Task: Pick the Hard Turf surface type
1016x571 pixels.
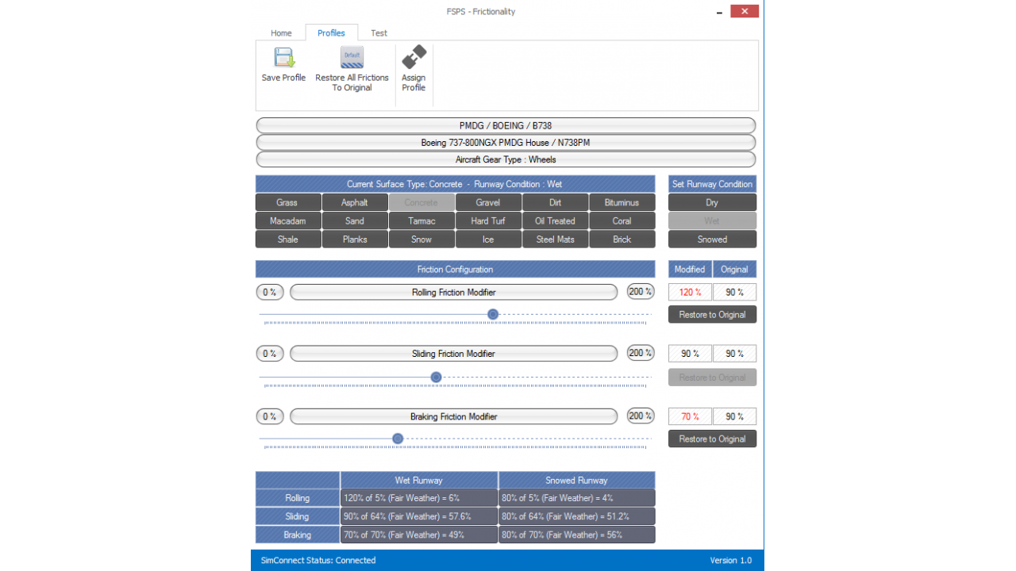Action: (488, 220)
